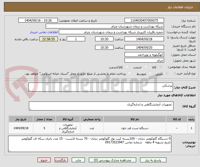Click the resize grip of توضیحات خریدار box
The image size is (200, 167).
[9, 151]
